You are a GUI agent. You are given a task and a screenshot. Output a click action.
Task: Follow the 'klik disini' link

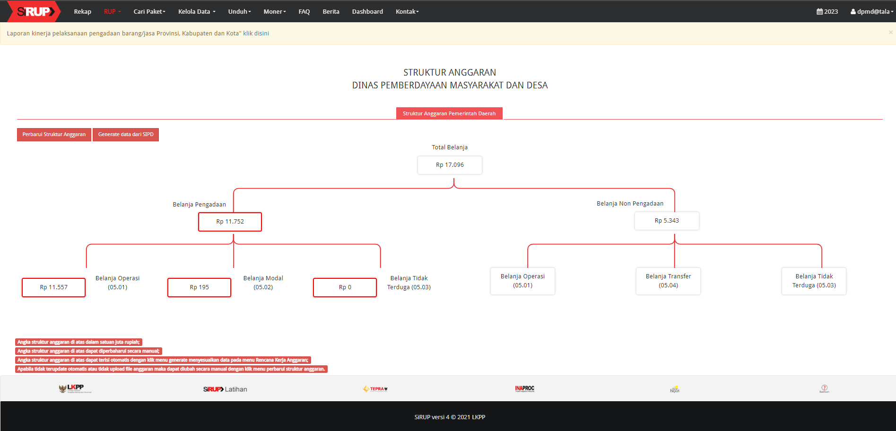point(256,34)
